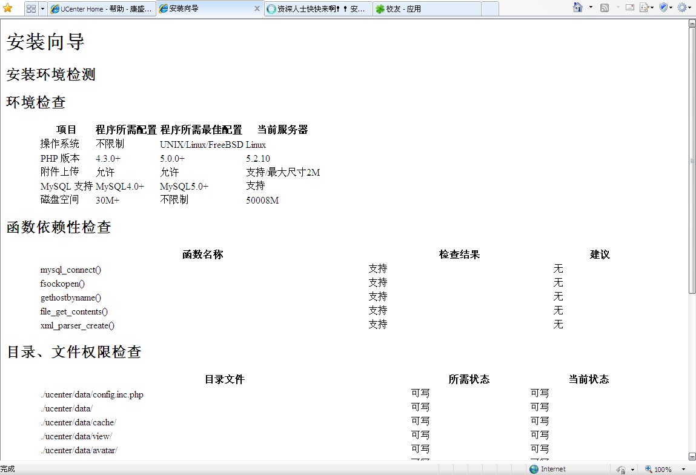The image size is (696, 475).
Task: Open the Tools gear menu
Action: [x=682, y=7]
